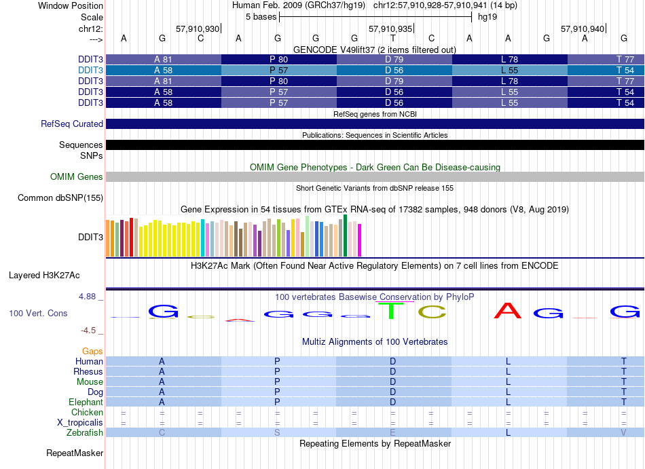Click 100 vertebrates Basewise Conservation by PhyloP title
Screen dimensions: 645x469
tap(375, 297)
